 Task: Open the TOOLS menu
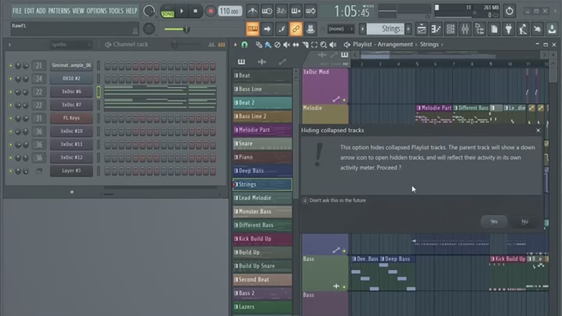(116, 11)
